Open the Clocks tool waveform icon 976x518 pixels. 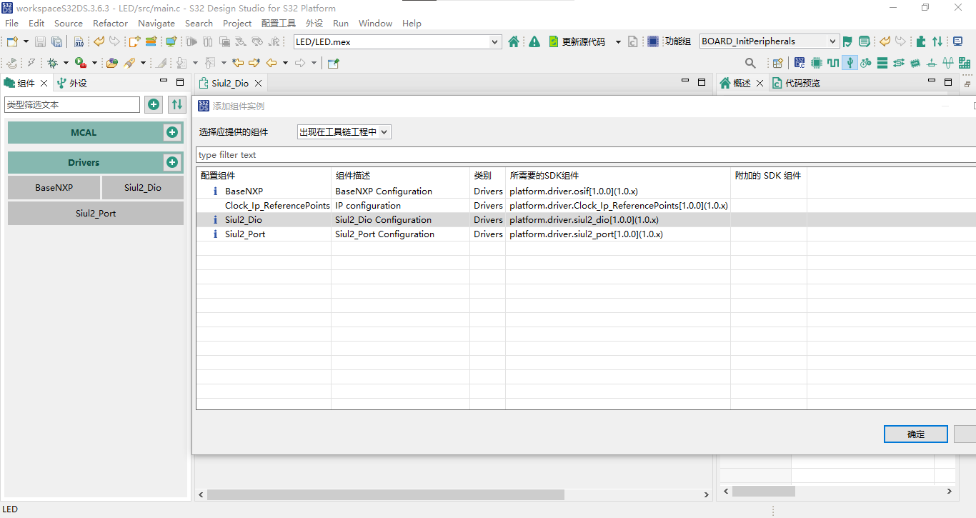coord(833,63)
